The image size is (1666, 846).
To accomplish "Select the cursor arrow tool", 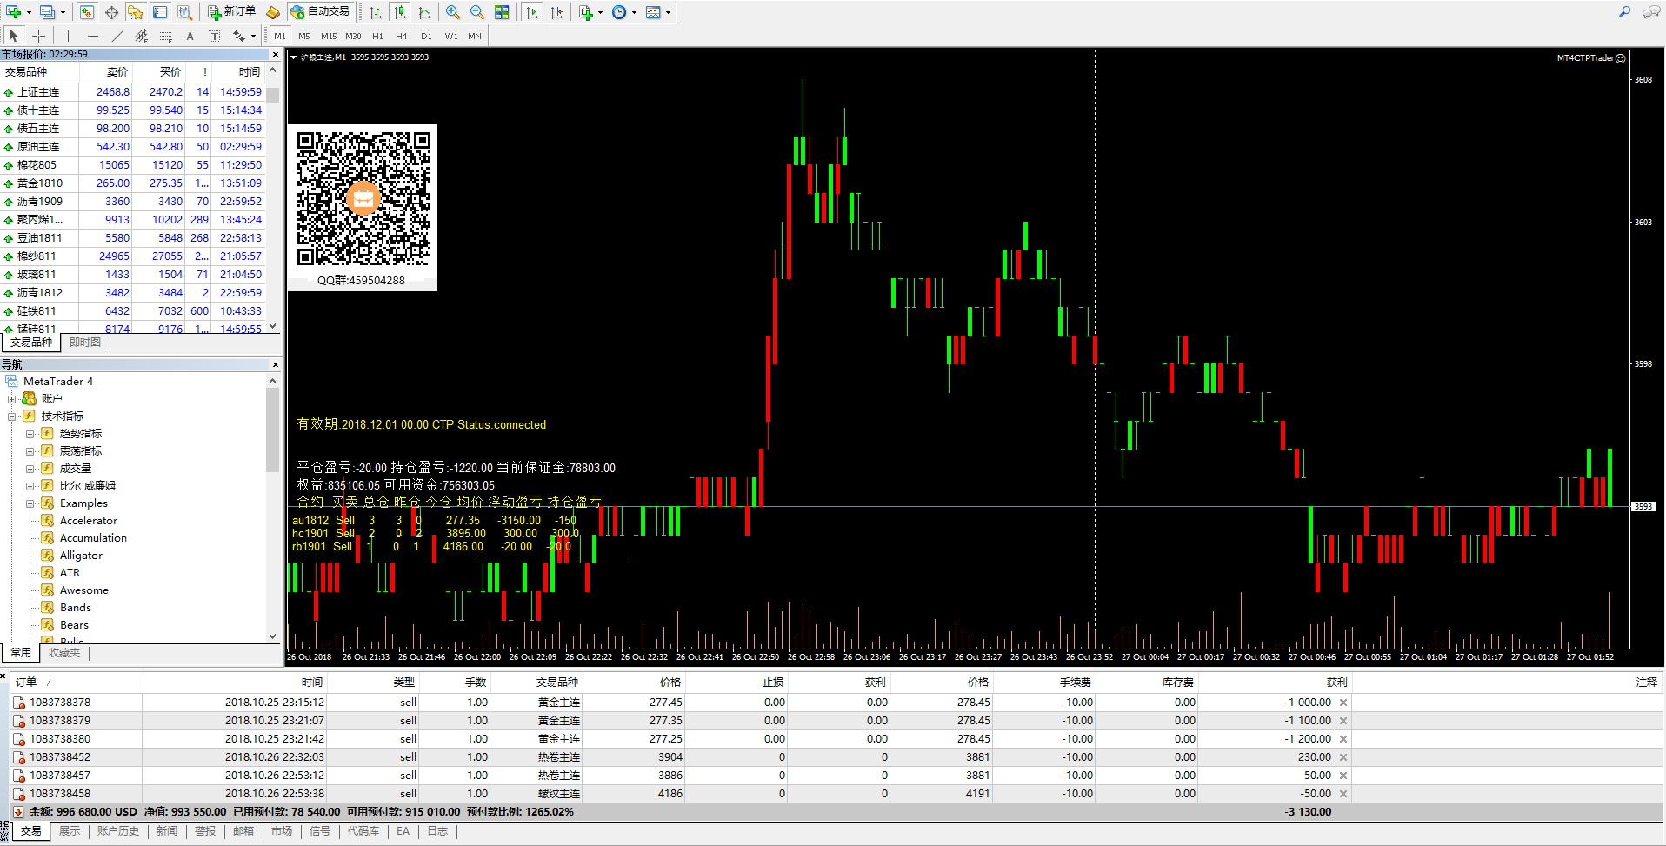I will pyautogui.click(x=14, y=36).
